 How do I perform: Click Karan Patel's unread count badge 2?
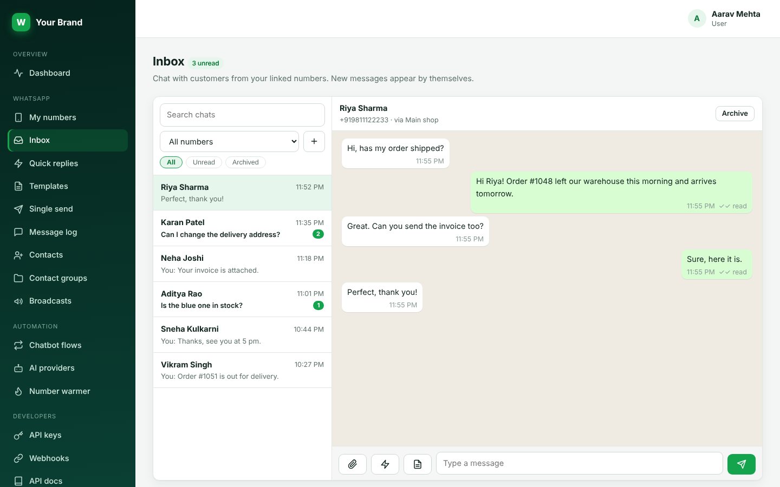[318, 234]
